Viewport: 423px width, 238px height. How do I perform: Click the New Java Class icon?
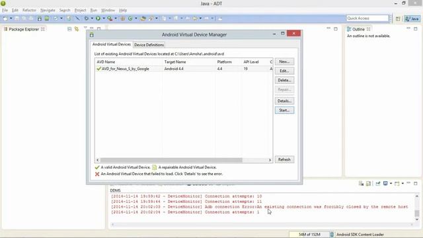point(130,19)
